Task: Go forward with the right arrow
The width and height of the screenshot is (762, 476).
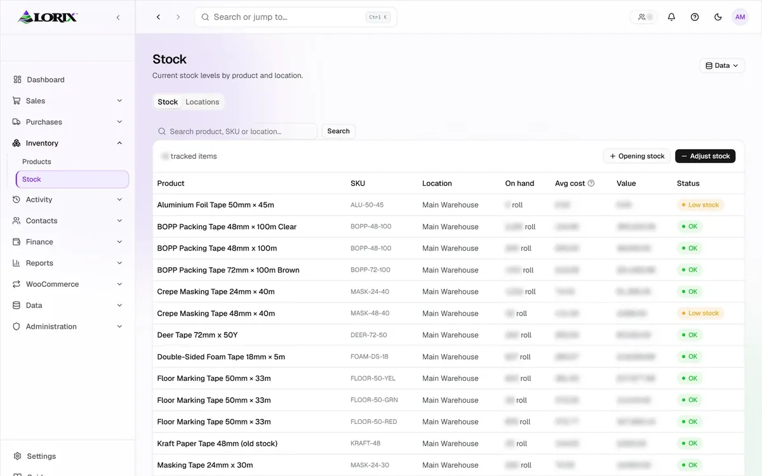Action: (178, 17)
